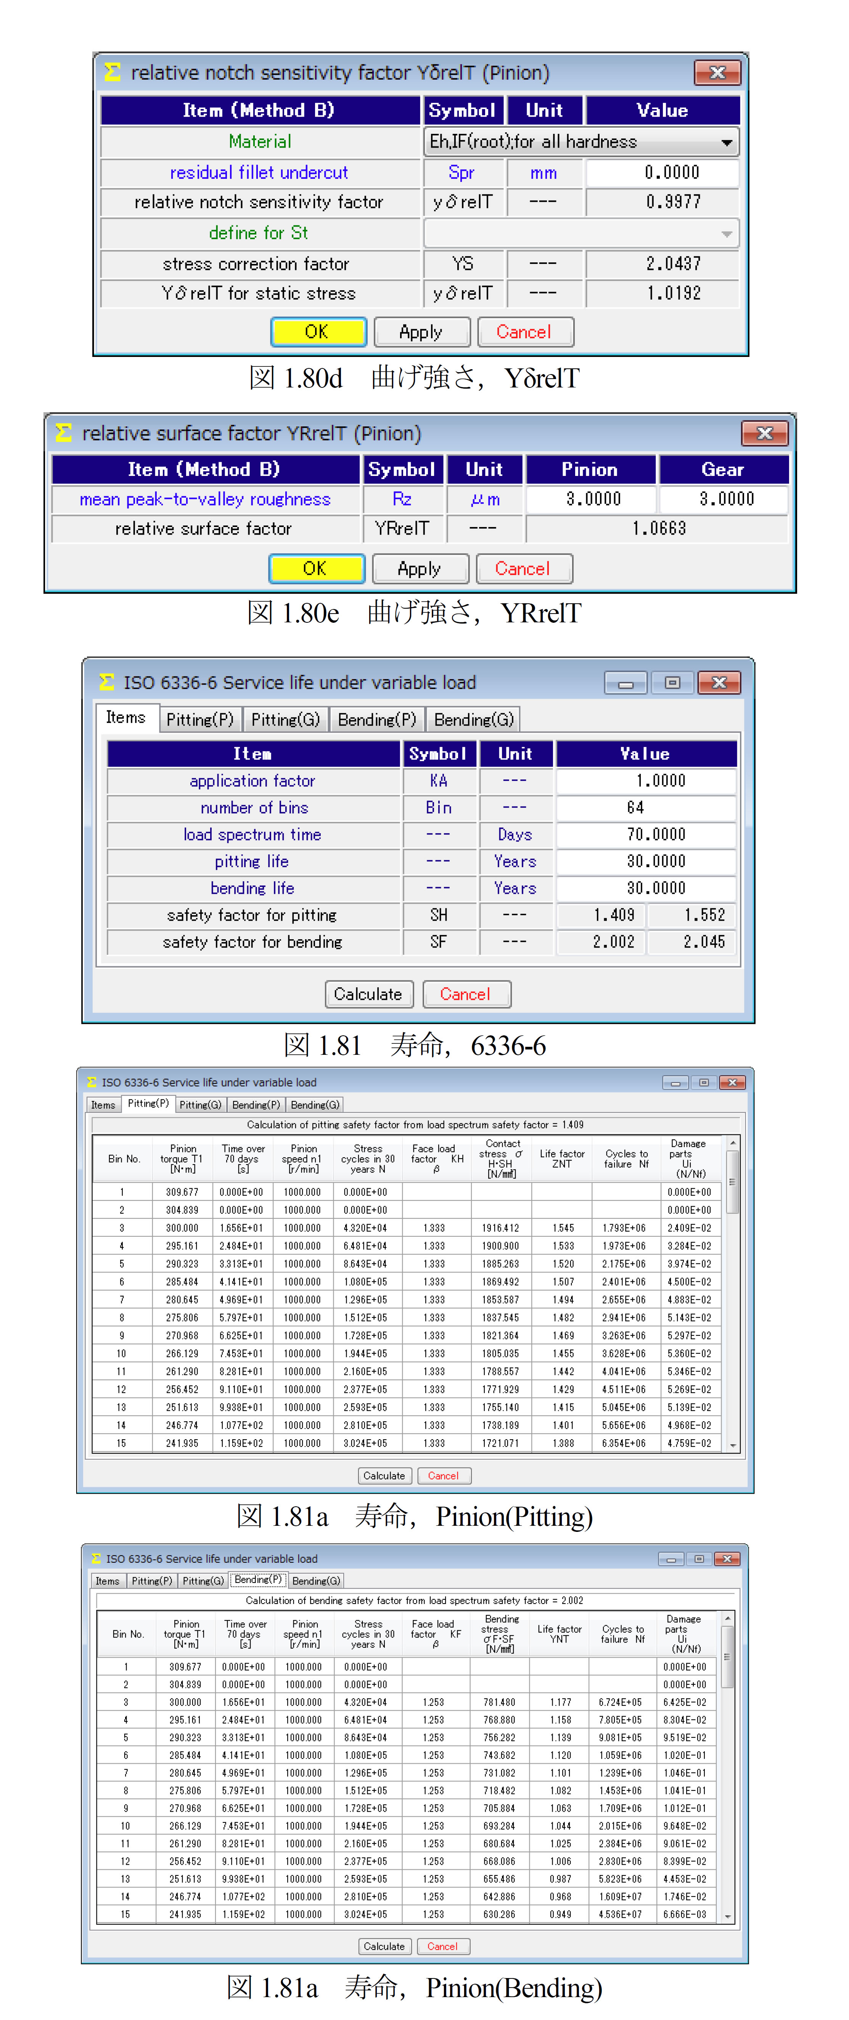Click Cancel in Pinion Pitting window
Viewport: 849px width, 2020px height.
(x=444, y=1476)
